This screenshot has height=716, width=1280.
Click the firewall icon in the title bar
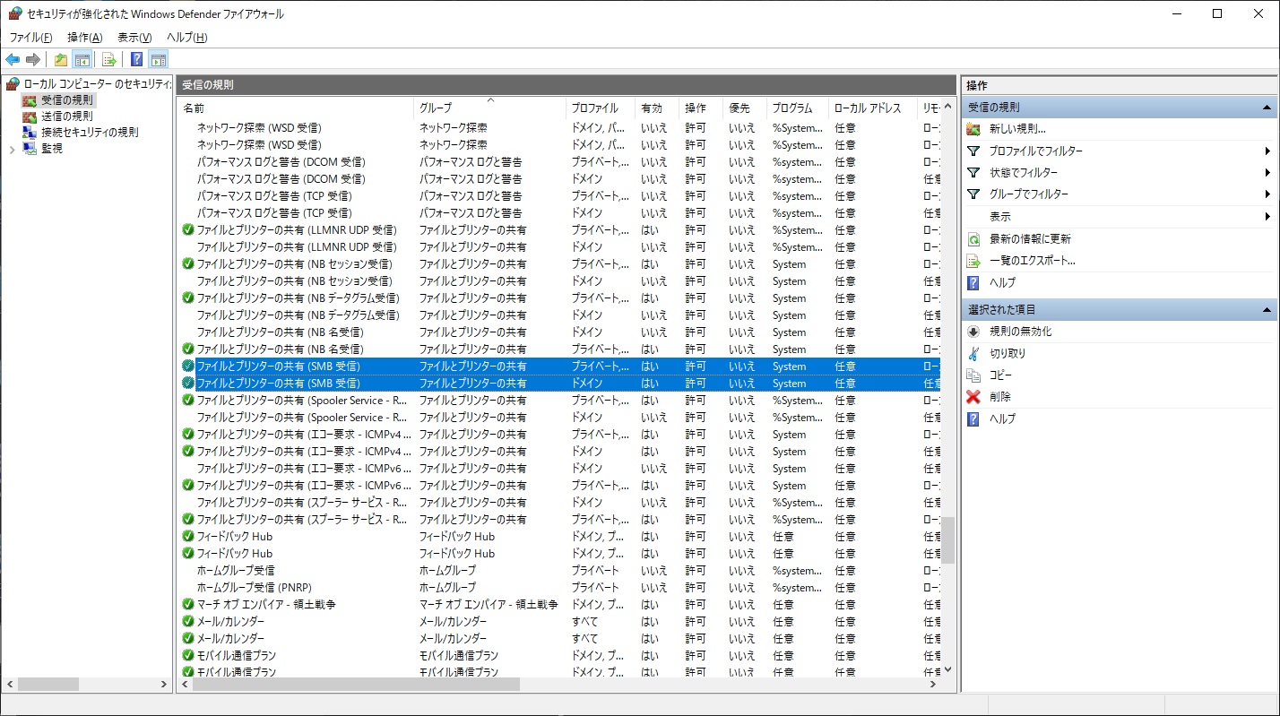click(x=14, y=13)
